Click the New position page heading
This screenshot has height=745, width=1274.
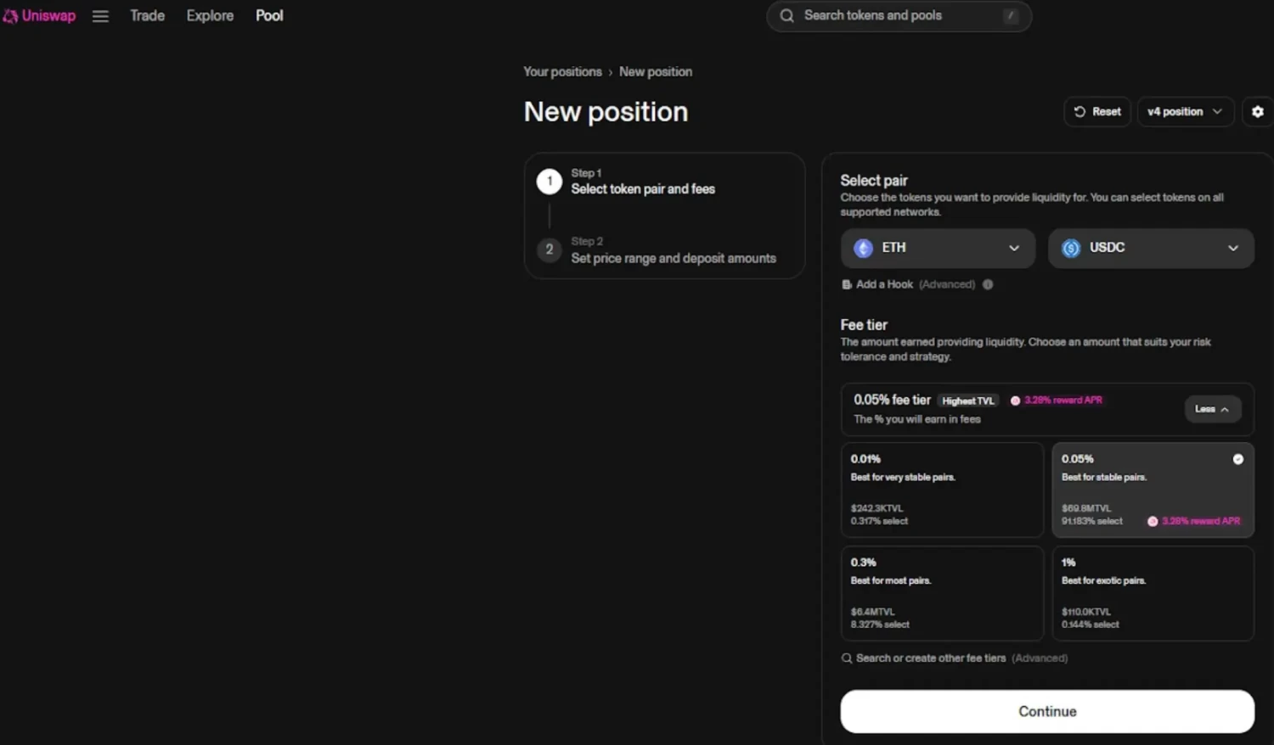click(x=606, y=111)
